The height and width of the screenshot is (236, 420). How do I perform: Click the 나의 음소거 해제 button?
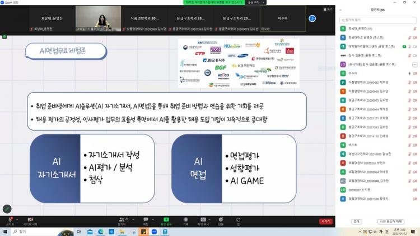[390, 221]
